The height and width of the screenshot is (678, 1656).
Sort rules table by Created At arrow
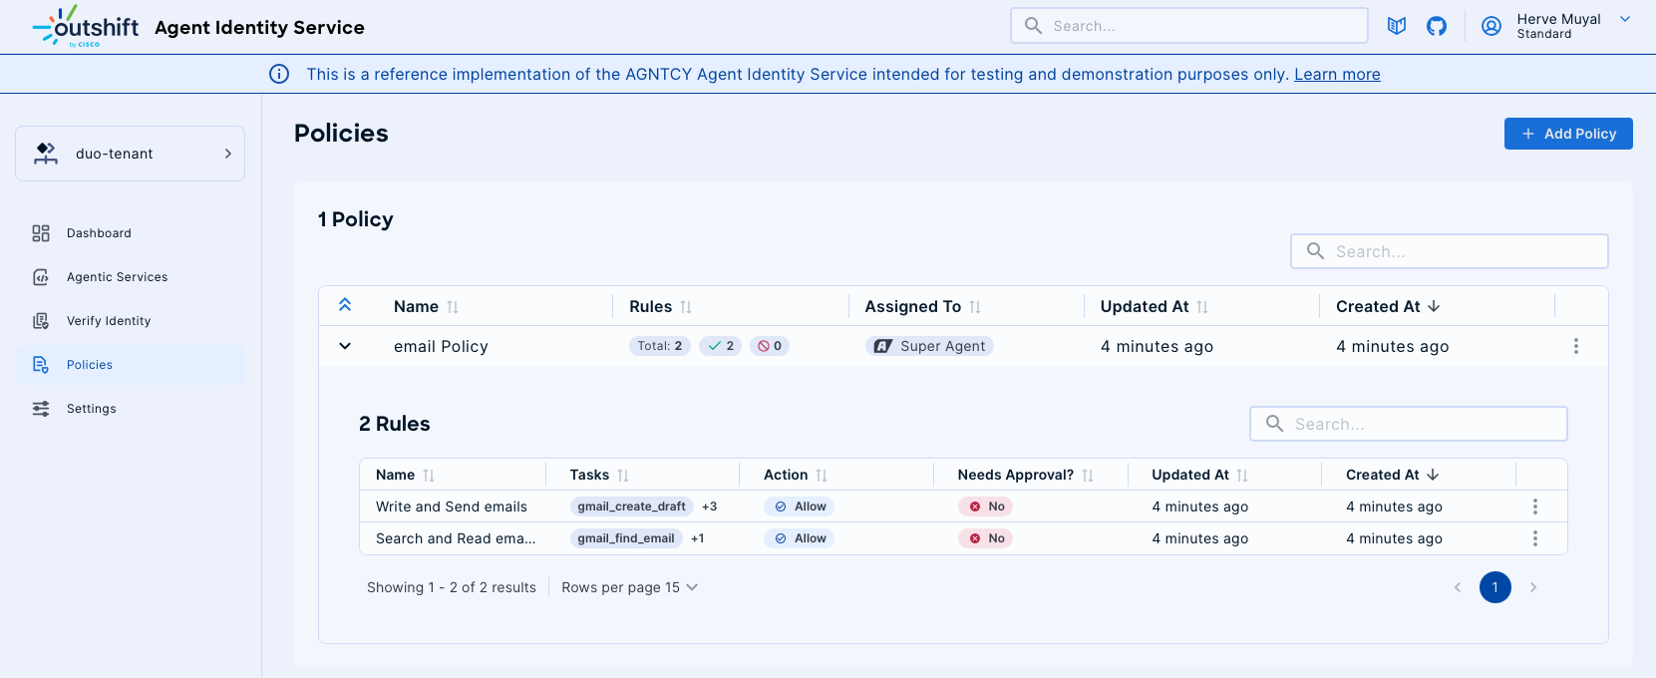(x=1433, y=475)
